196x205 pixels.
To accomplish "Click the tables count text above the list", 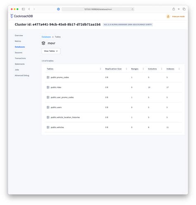I will 48,61.
